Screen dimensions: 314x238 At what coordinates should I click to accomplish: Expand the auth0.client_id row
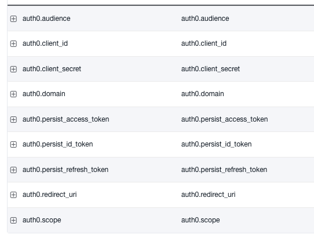click(x=13, y=43)
